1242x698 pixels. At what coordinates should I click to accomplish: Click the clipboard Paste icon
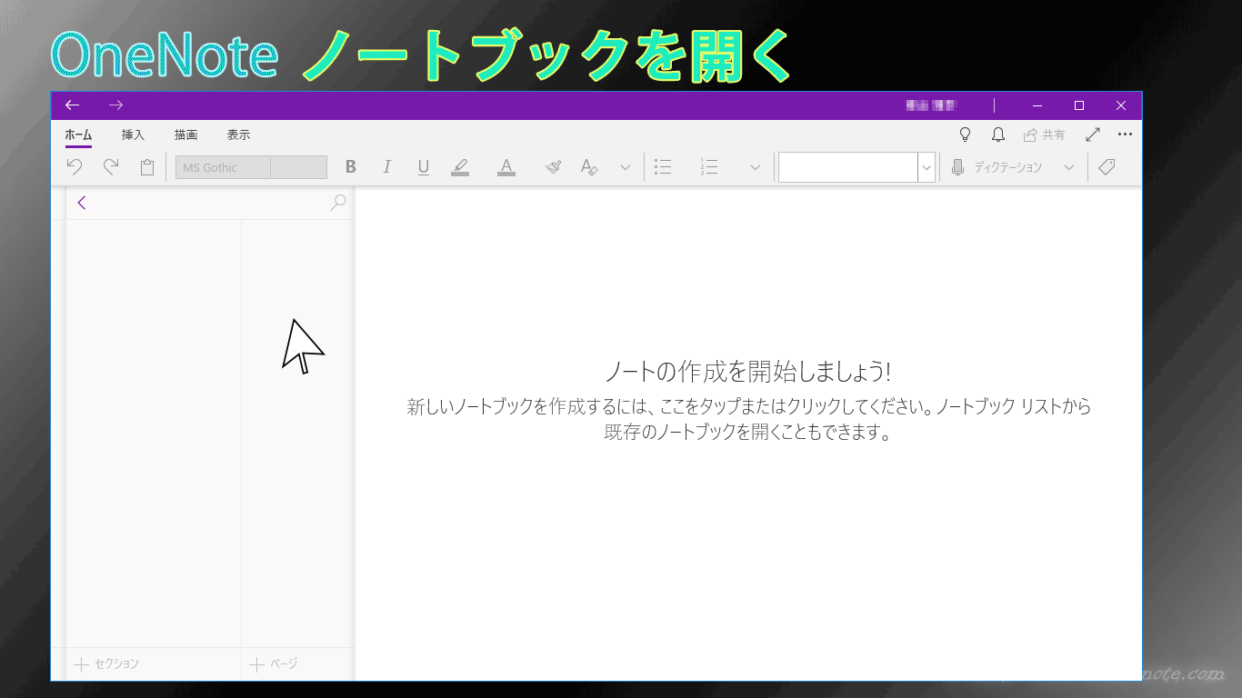(x=147, y=167)
